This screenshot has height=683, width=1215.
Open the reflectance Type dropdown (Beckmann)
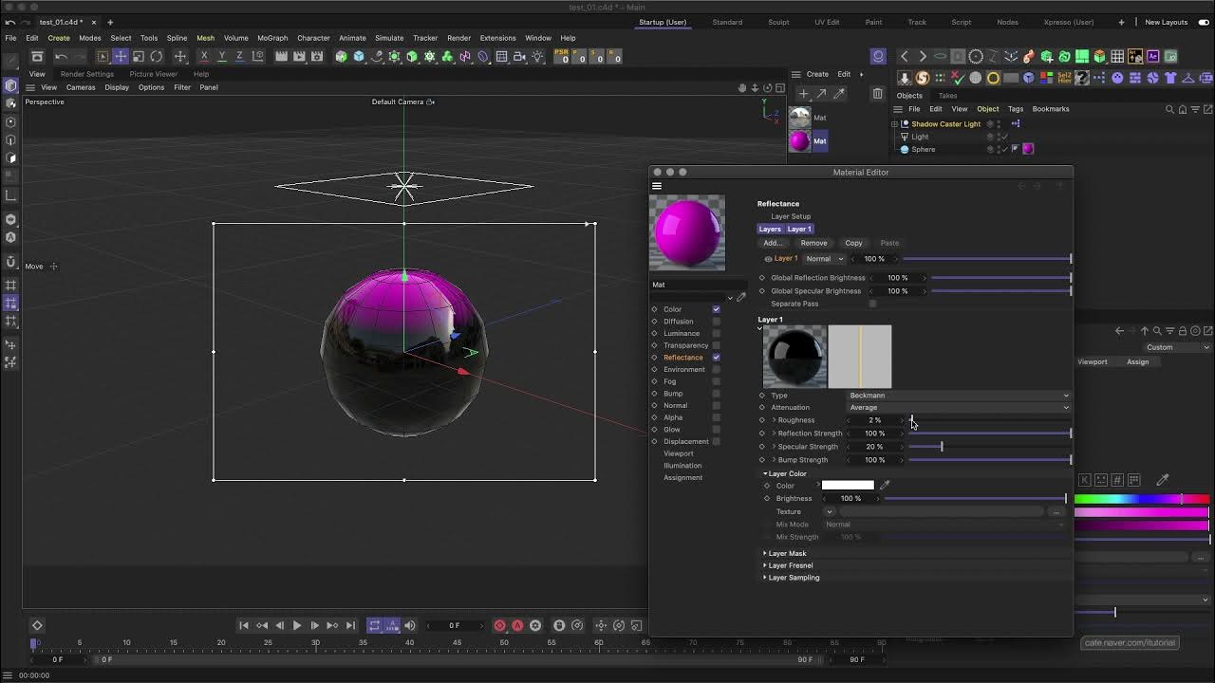point(958,396)
